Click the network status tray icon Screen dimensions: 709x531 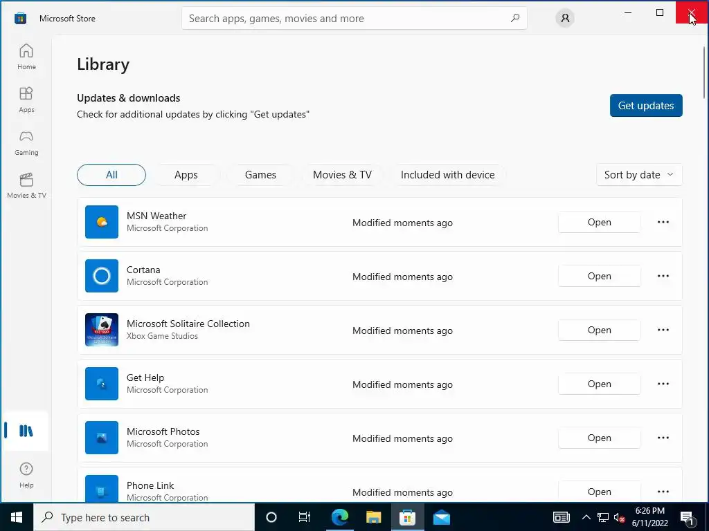[603, 517]
